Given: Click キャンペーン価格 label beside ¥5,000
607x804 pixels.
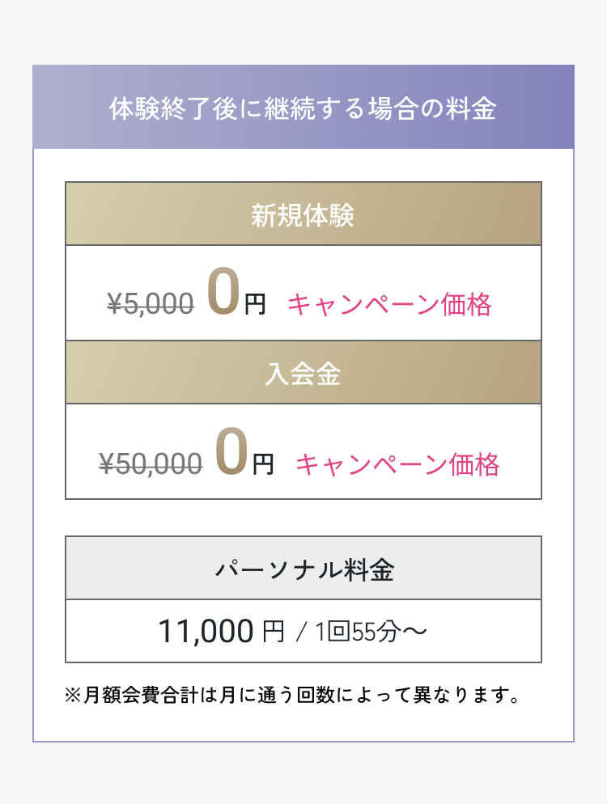Looking at the screenshot, I should pos(389,304).
